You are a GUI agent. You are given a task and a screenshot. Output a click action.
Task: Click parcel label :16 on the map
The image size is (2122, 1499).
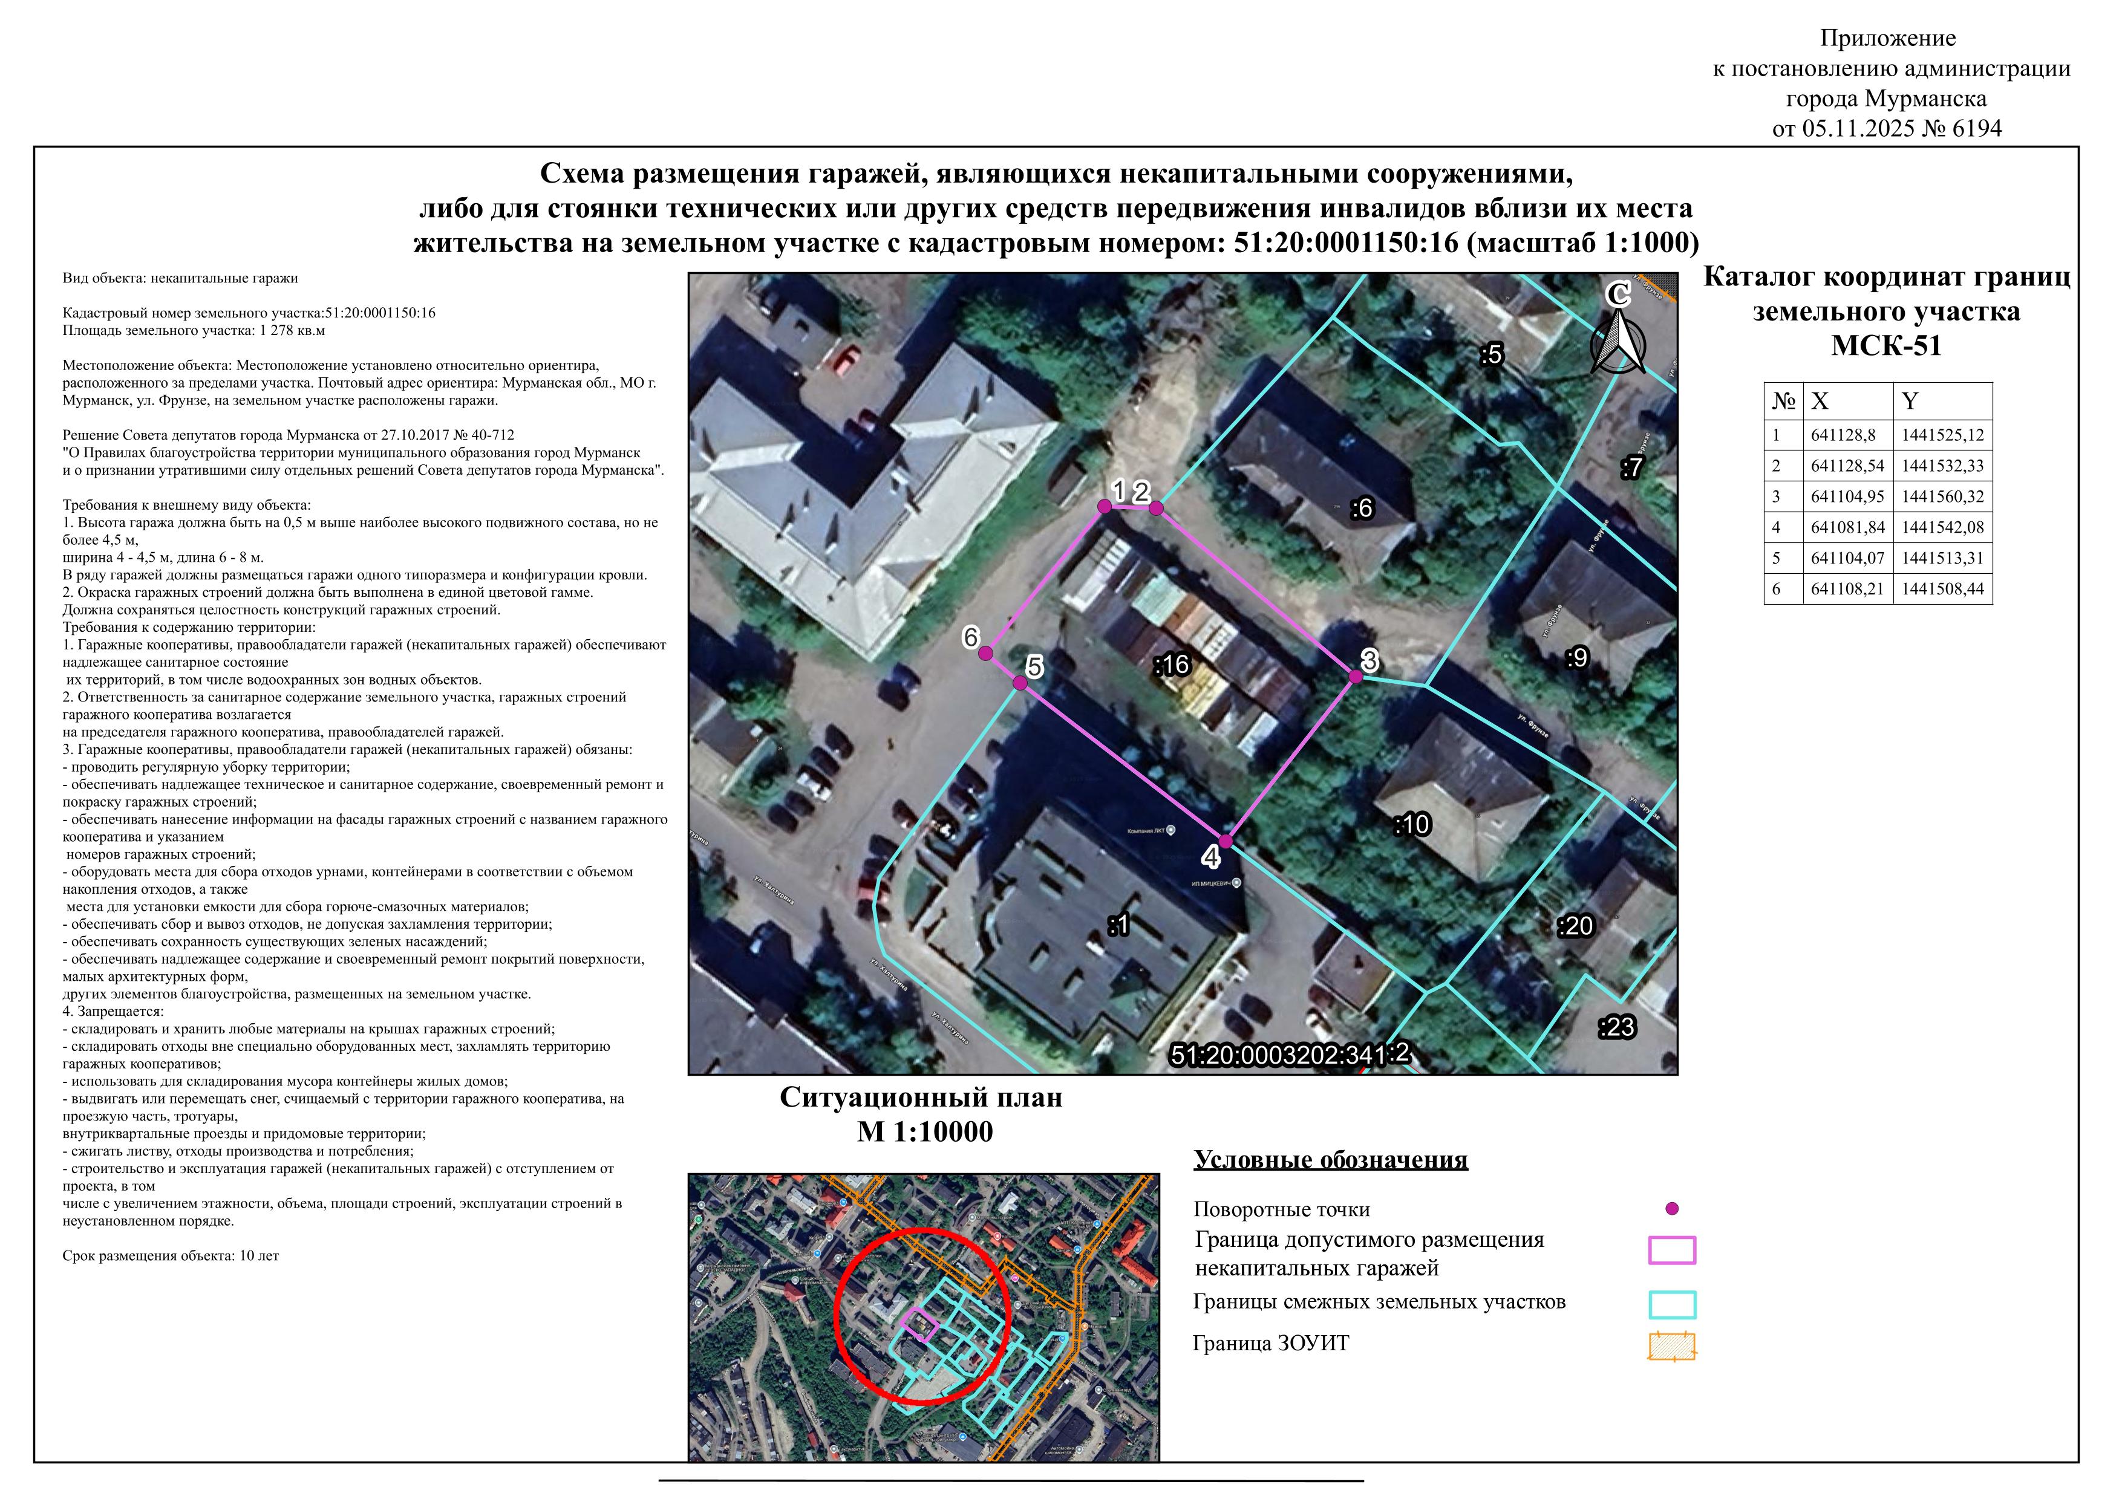pyautogui.click(x=1172, y=664)
